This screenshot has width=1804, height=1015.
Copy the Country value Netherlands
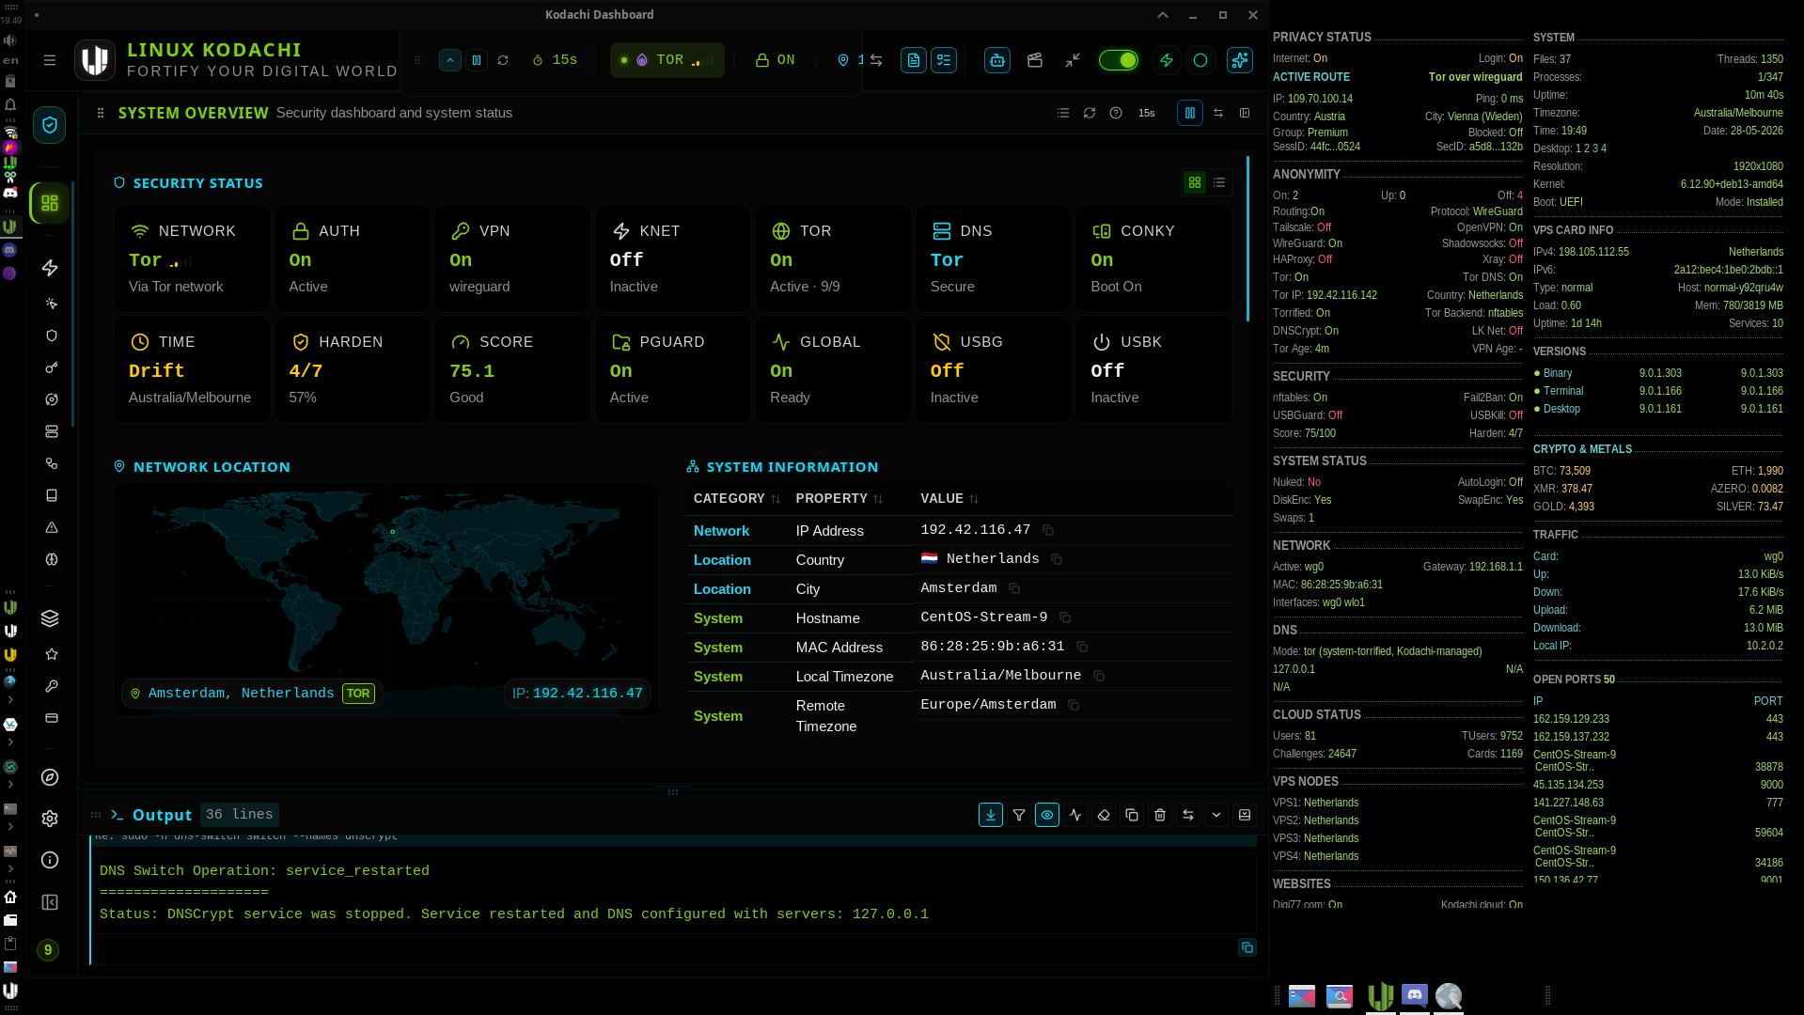1057,559
